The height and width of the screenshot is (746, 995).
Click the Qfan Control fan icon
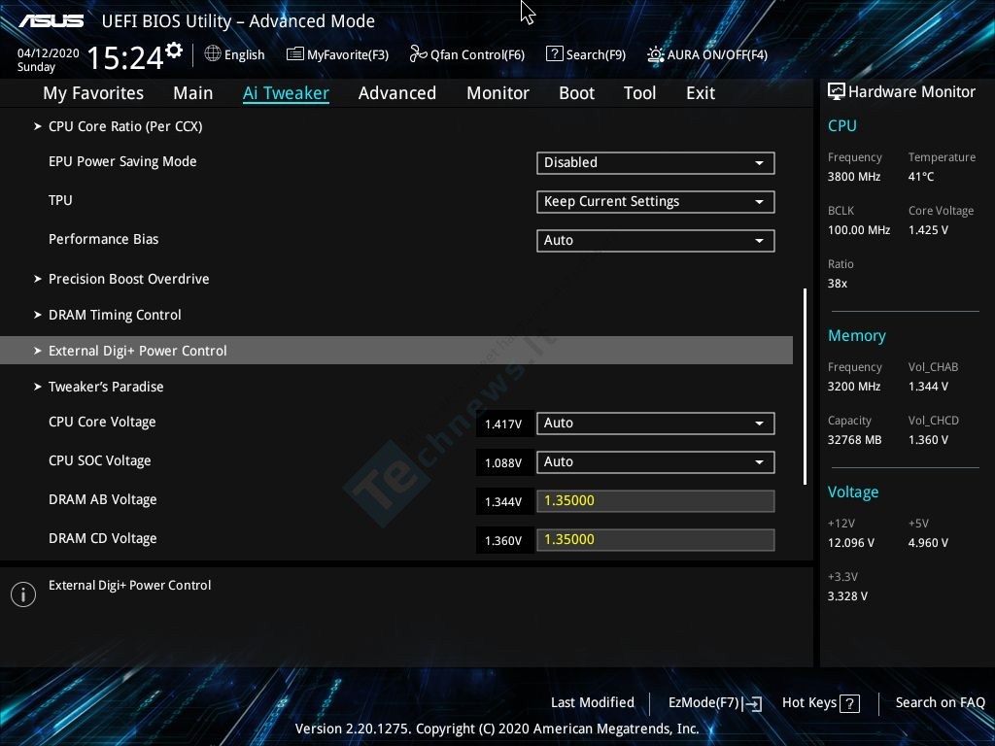coord(418,54)
